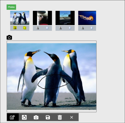The height and width of the screenshot is (123, 125).
Task: Click highlighted person icon under penguins thumbnail
Action: coord(15,28)
